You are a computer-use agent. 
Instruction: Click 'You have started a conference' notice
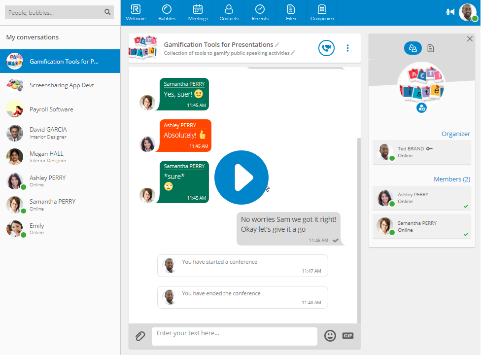[242, 266]
